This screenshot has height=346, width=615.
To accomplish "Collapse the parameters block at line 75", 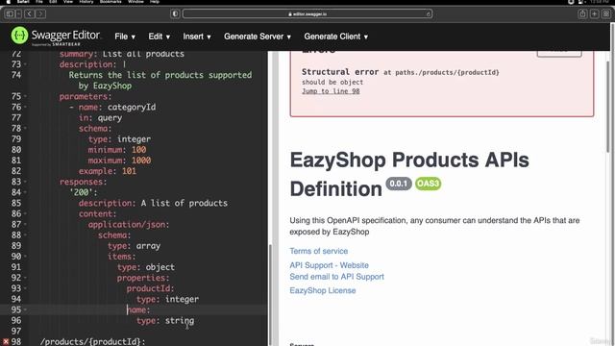I will tap(25, 96).
